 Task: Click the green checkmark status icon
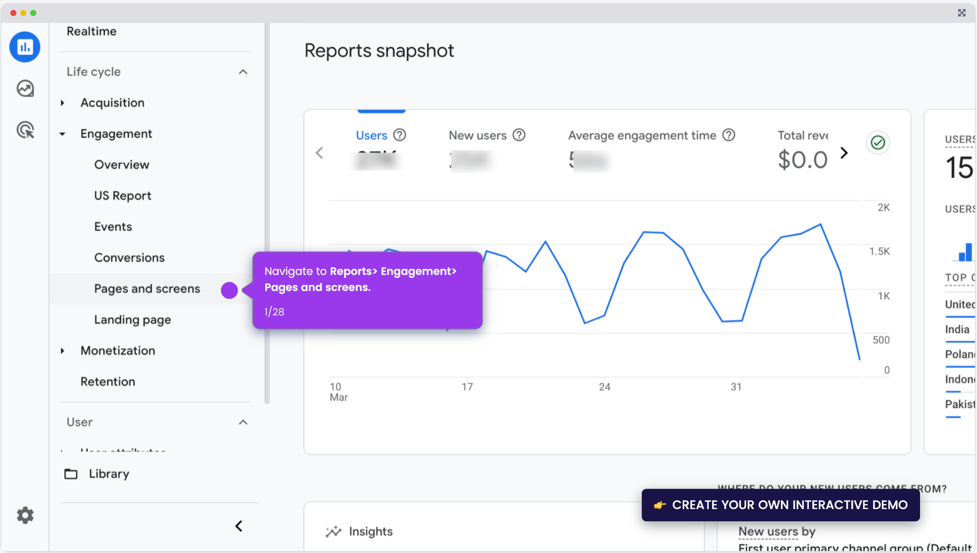tap(877, 143)
